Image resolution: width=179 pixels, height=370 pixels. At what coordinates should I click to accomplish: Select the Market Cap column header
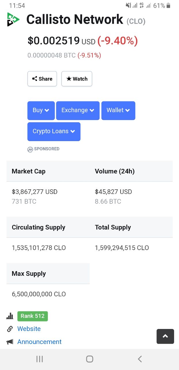pyautogui.click(x=28, y=171)
